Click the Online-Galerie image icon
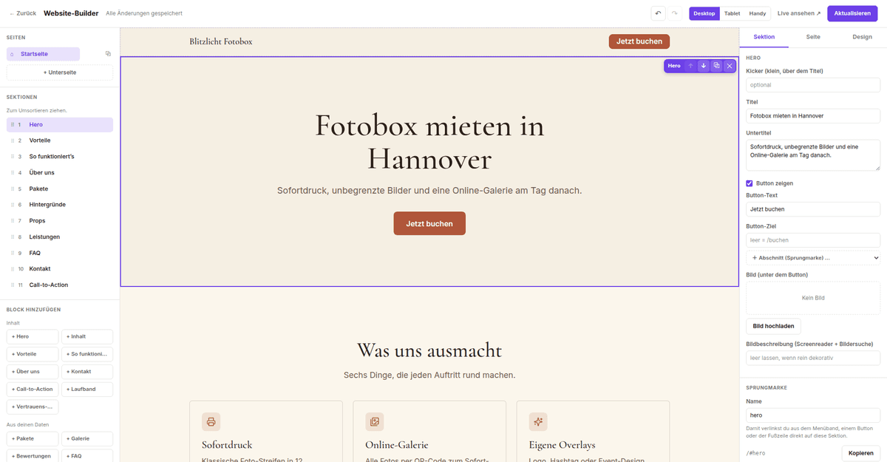Image resolution: width=887 pixels, height=462 pixels. (x=375, y=422)
